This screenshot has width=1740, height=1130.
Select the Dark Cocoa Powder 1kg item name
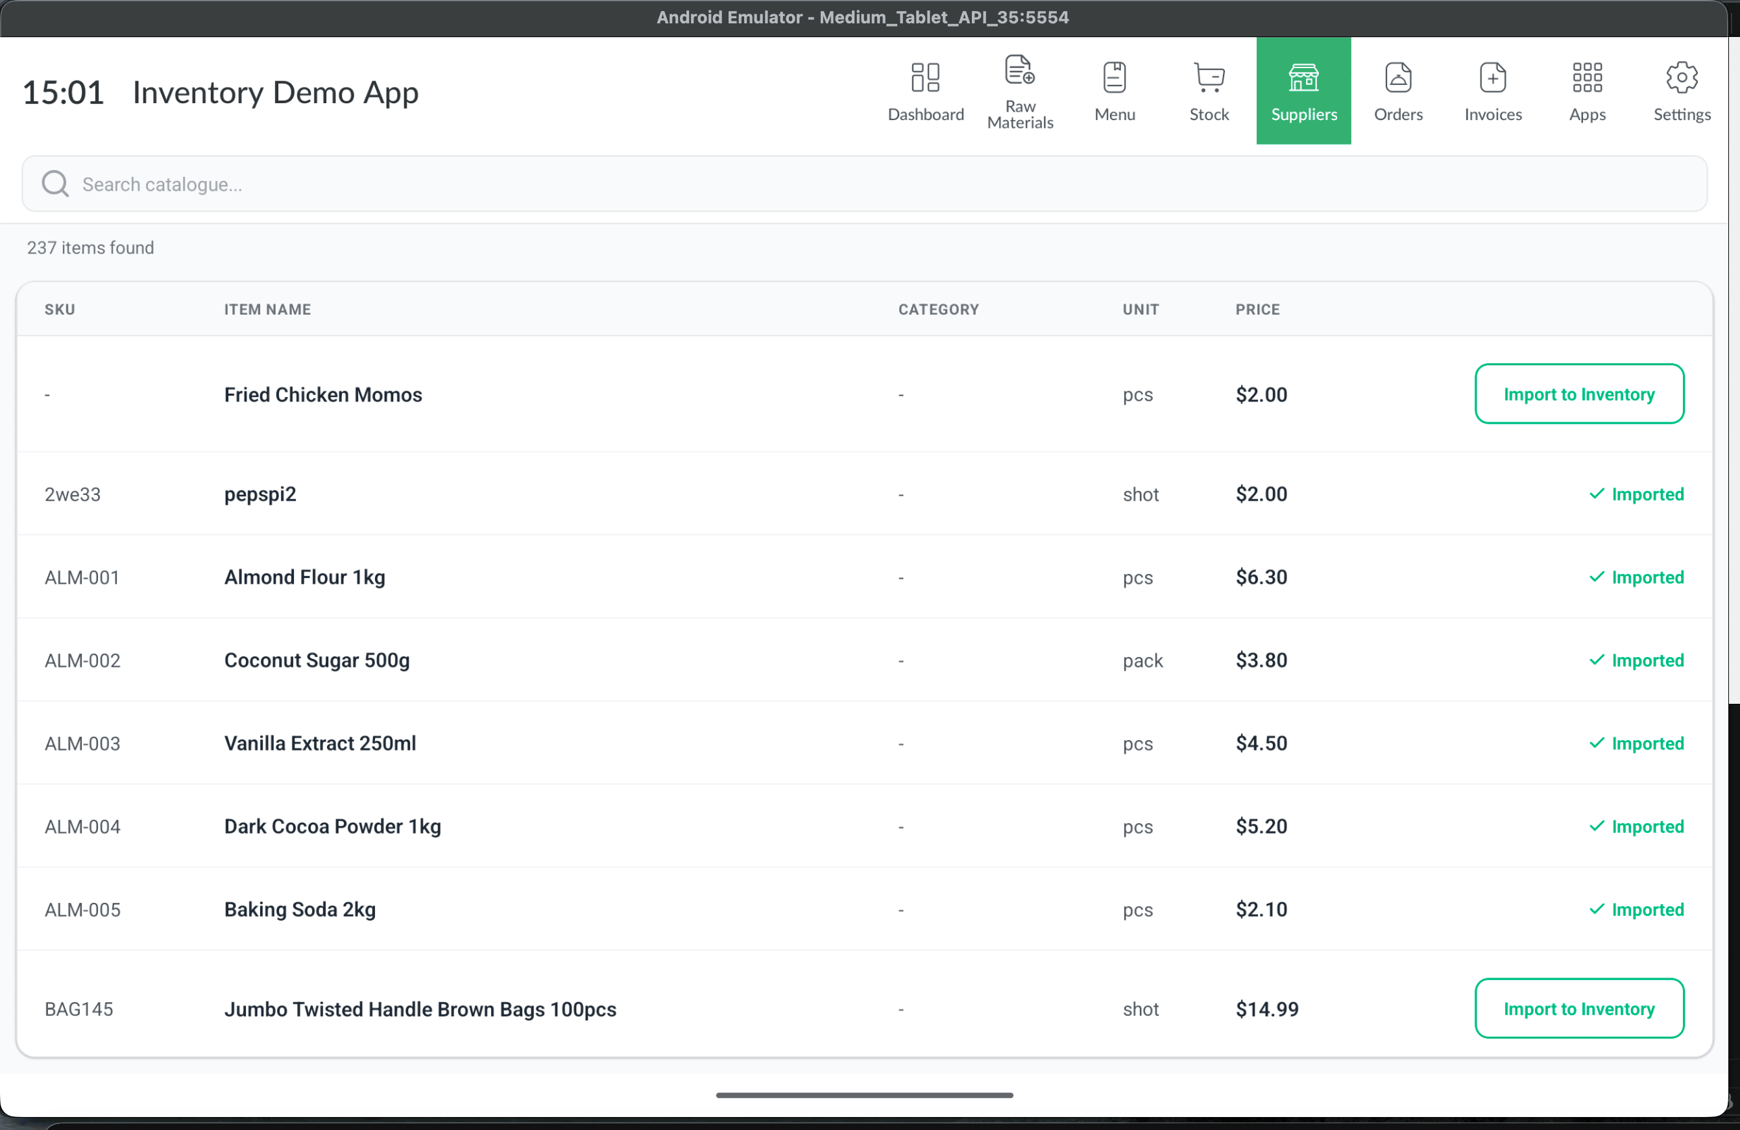coord(333,826)
